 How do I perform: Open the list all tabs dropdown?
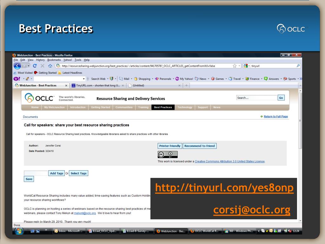coord(300,85)
